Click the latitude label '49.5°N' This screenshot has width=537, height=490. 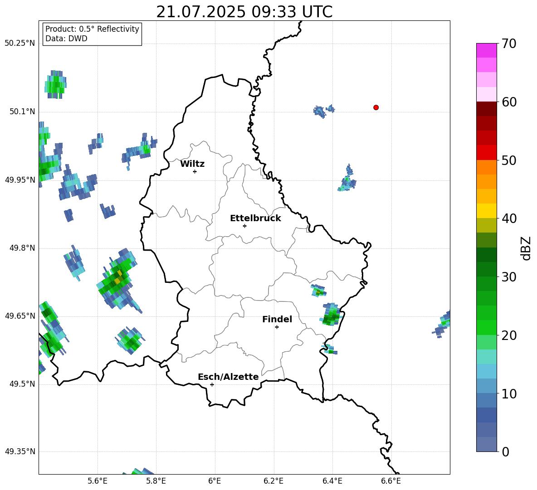(22, 384)
